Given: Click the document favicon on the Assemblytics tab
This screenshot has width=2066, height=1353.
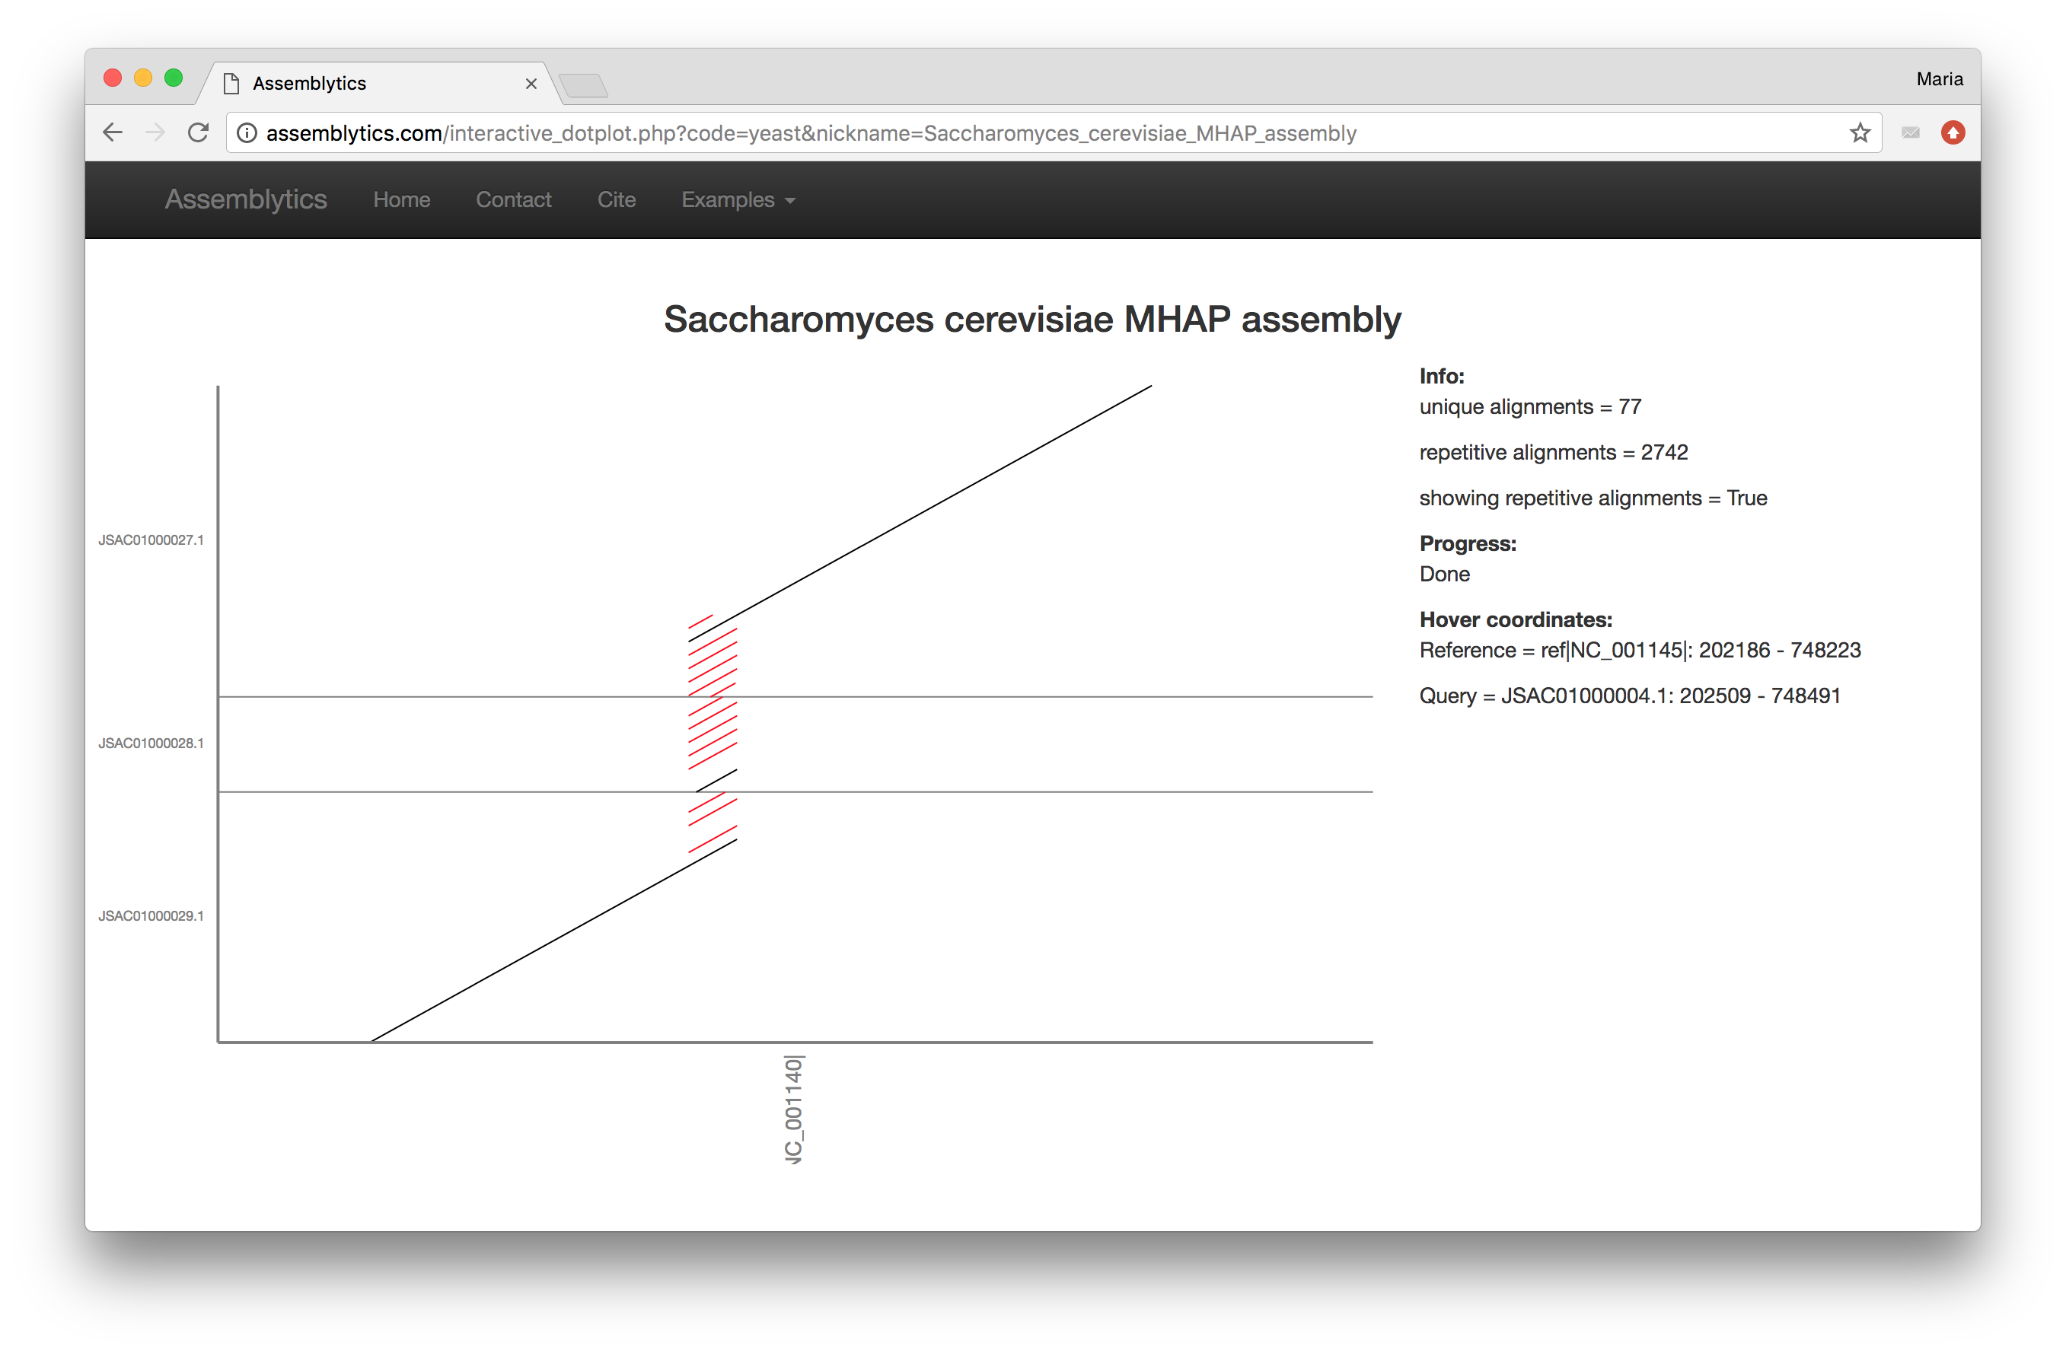Looking at the screenshot, I should 231,82.
